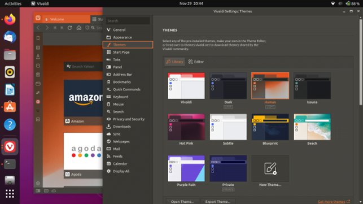Open Webpages settings category
Screen dimensions: 363x204
(128, 141)
